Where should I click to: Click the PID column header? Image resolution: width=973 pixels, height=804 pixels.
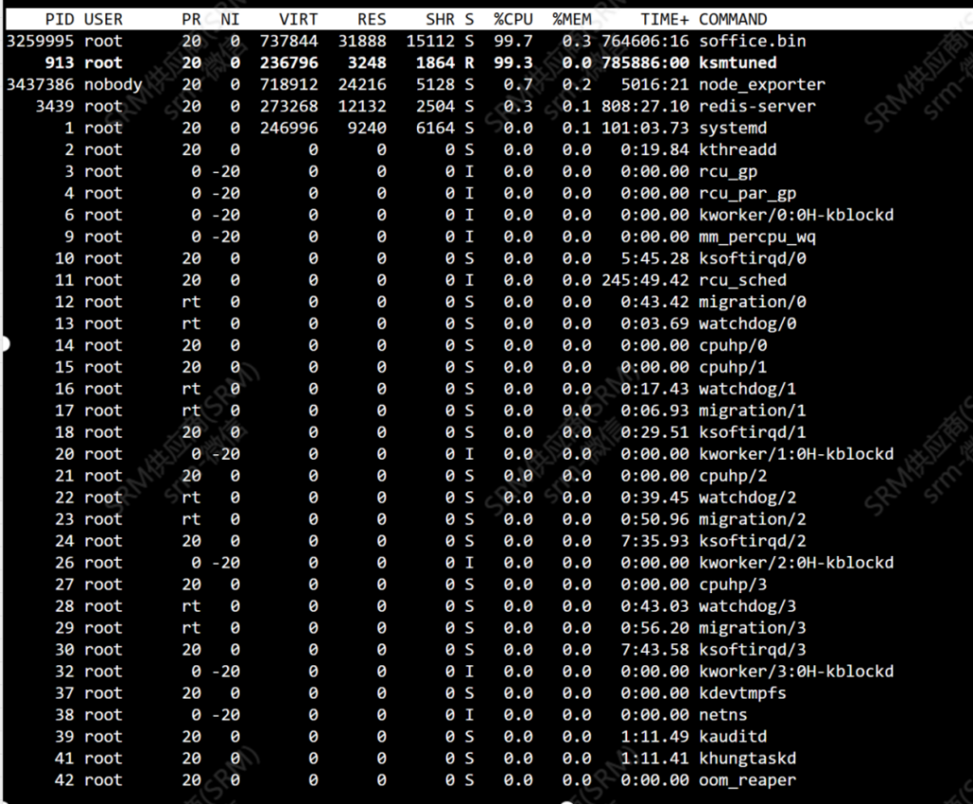(60, 19)
